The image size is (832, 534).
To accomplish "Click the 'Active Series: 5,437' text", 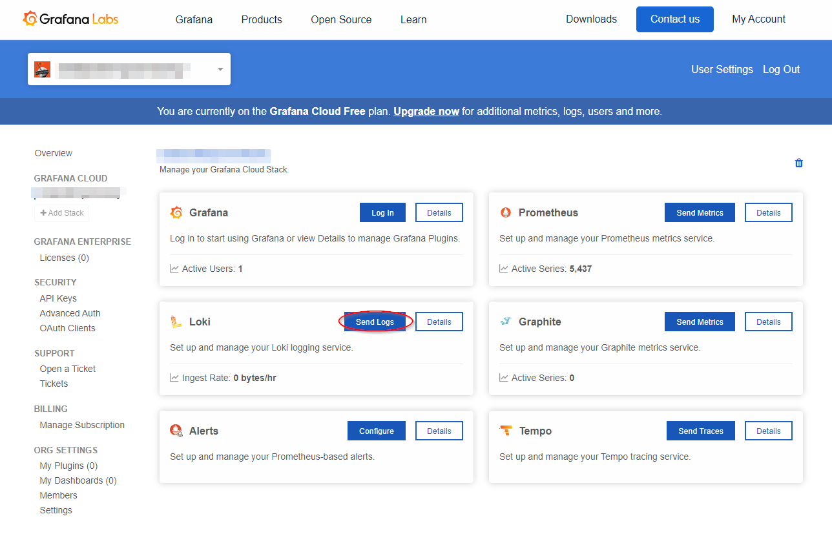I will tap(552, 269).
